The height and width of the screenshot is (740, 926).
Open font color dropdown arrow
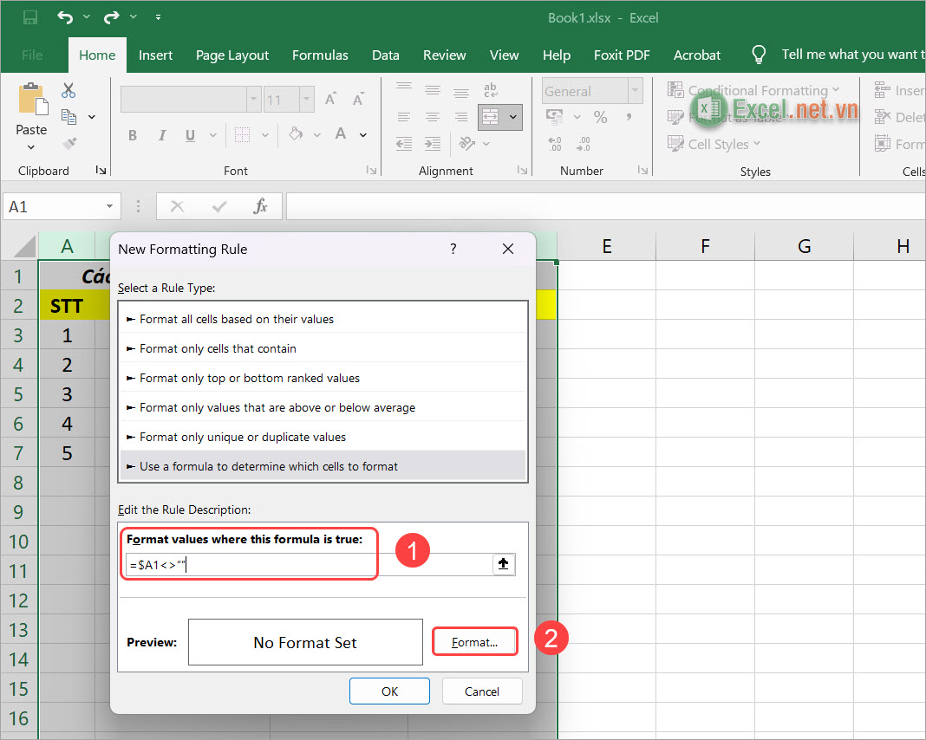pyautogui.click(x=363, y=135)
